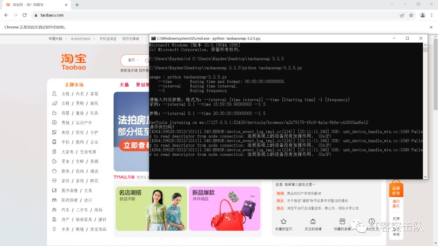Close the 淘宝网 browser tab
The width and height of the screenshot is (438, 246).
pyautogui.click(x=66, y=5)
